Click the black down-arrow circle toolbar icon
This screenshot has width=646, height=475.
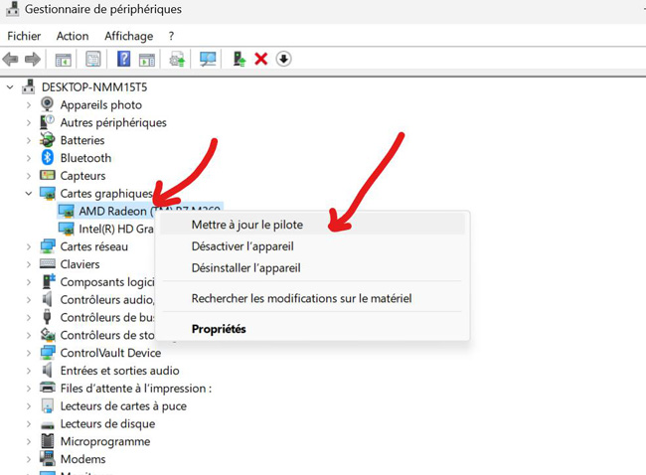click(x=283, y=60)
